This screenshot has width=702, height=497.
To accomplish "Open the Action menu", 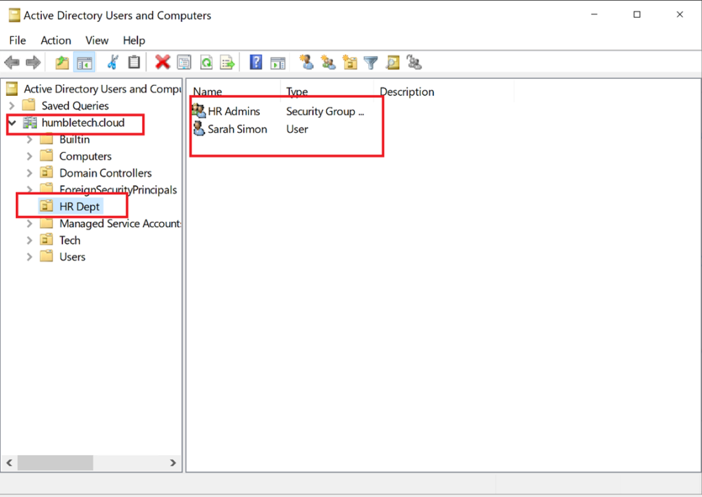I will (x=56, y=40).
